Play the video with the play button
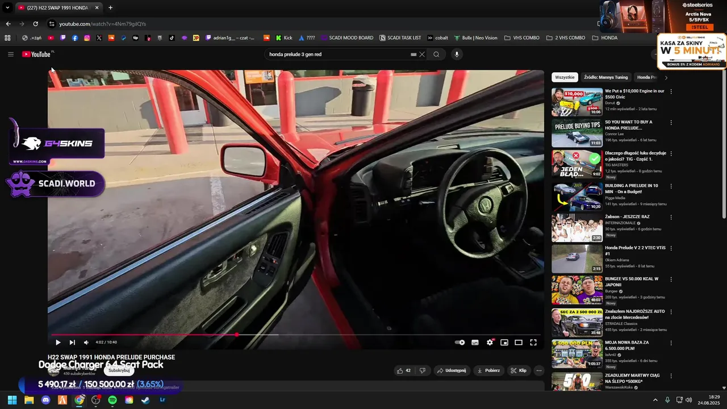Image resolution: width=727 pixels, height=409 pixels. pyautogui.click(x=58, y=343)
